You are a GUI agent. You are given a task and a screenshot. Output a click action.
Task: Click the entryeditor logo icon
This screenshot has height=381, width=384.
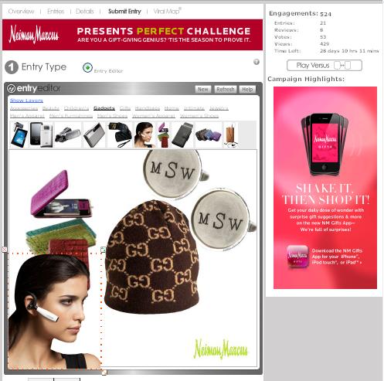(x=11, y=89)
